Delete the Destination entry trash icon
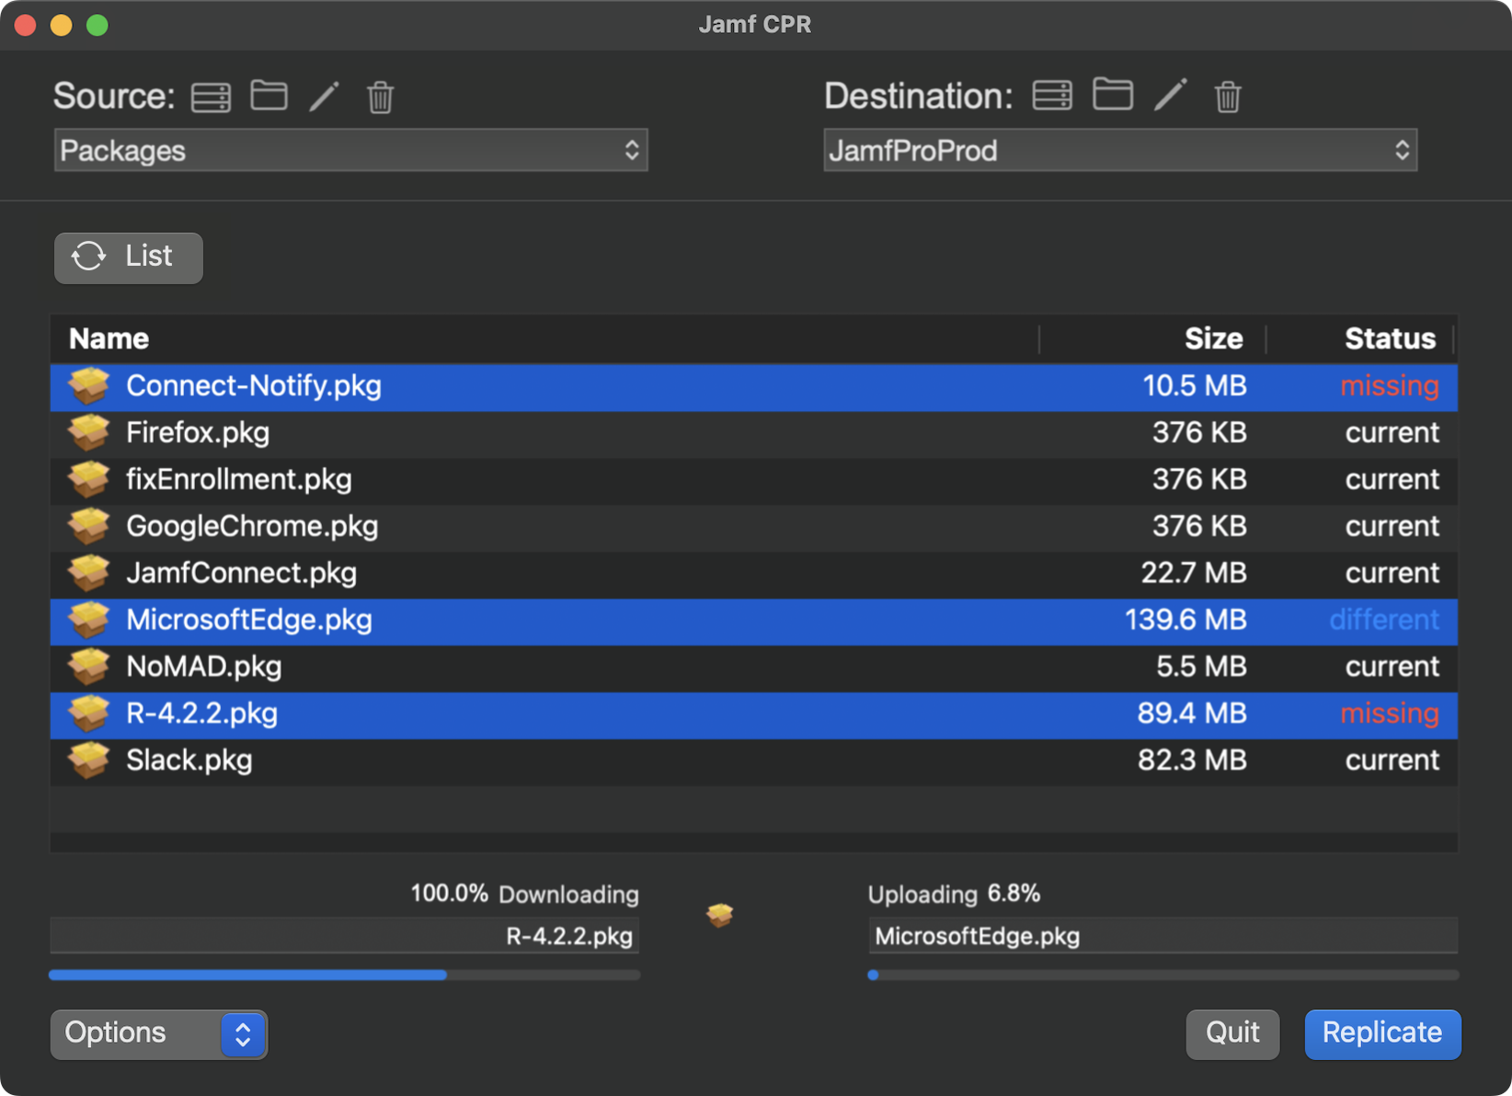The width and height of the screenshot is (1512, 1096). click(x=1228, y=96)
